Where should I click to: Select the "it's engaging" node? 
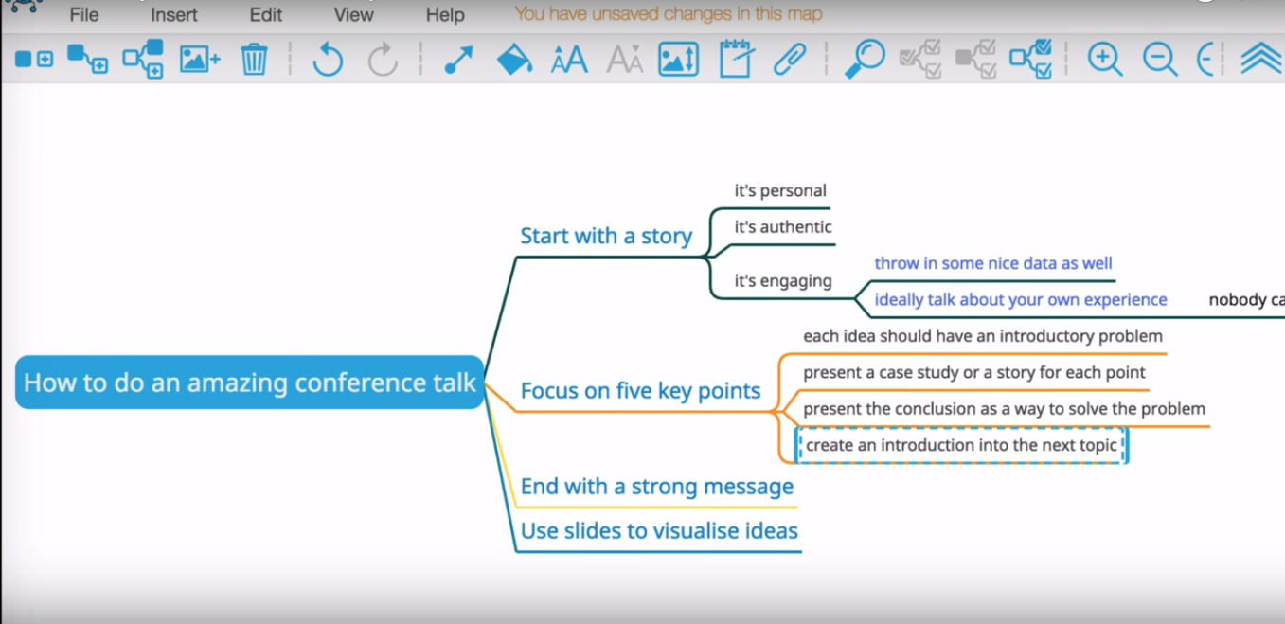783,281
